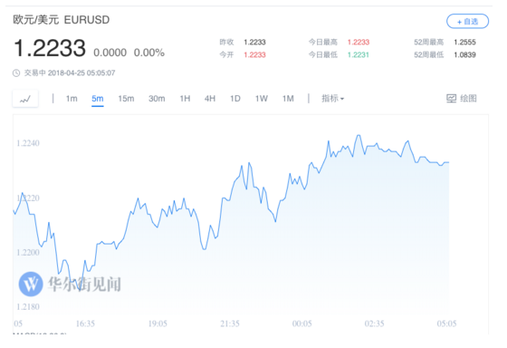Image resolution: width=507 pixels, height=348 pixels.
Task: Switch to the 1m interval
Action: tap(72, 99)
